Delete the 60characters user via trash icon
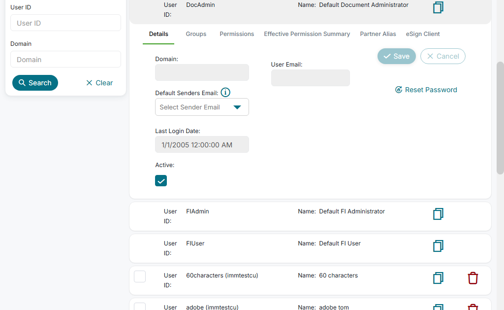504x310 pixels. pyautogui.click(x=472, y=278)
